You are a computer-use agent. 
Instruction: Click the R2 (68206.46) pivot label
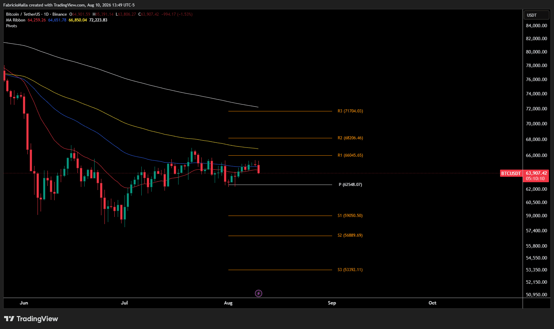350,138
